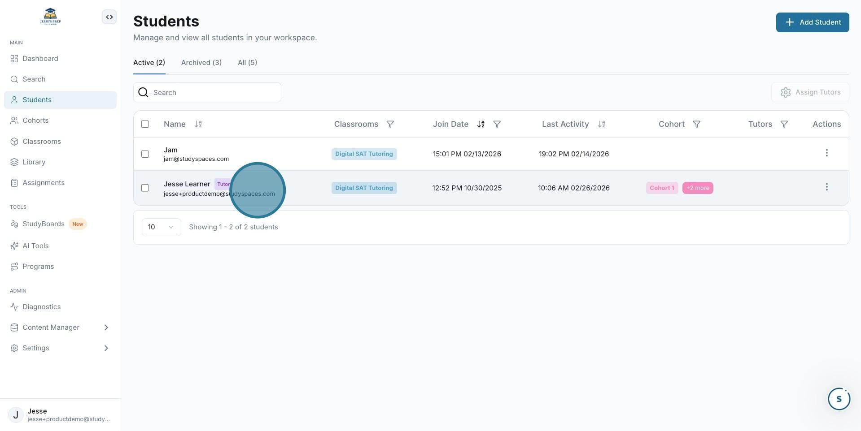
Task: Open actions menu for Jesse Learner
Action: tap(826, 187)
